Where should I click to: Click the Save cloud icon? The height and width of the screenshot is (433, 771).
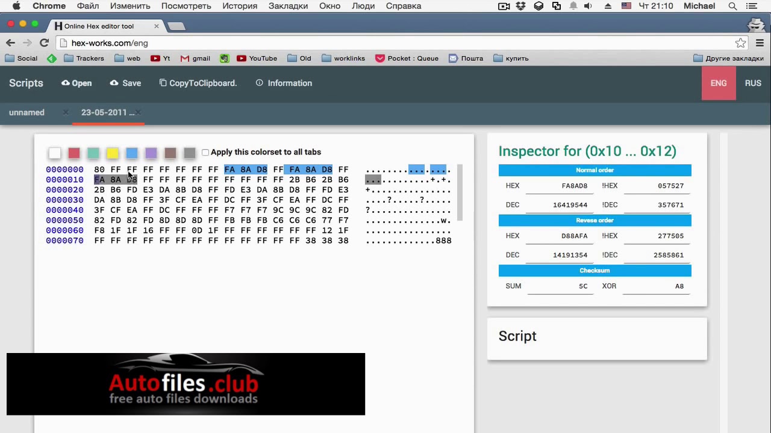(x=114, y=83)
